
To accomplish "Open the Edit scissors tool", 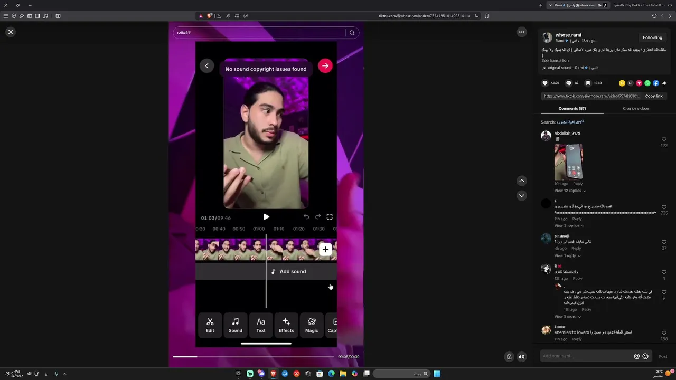I will [210, 325].
